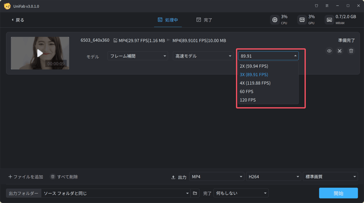
Task: Go back with the 戻る button
Action: click(18, 20)
